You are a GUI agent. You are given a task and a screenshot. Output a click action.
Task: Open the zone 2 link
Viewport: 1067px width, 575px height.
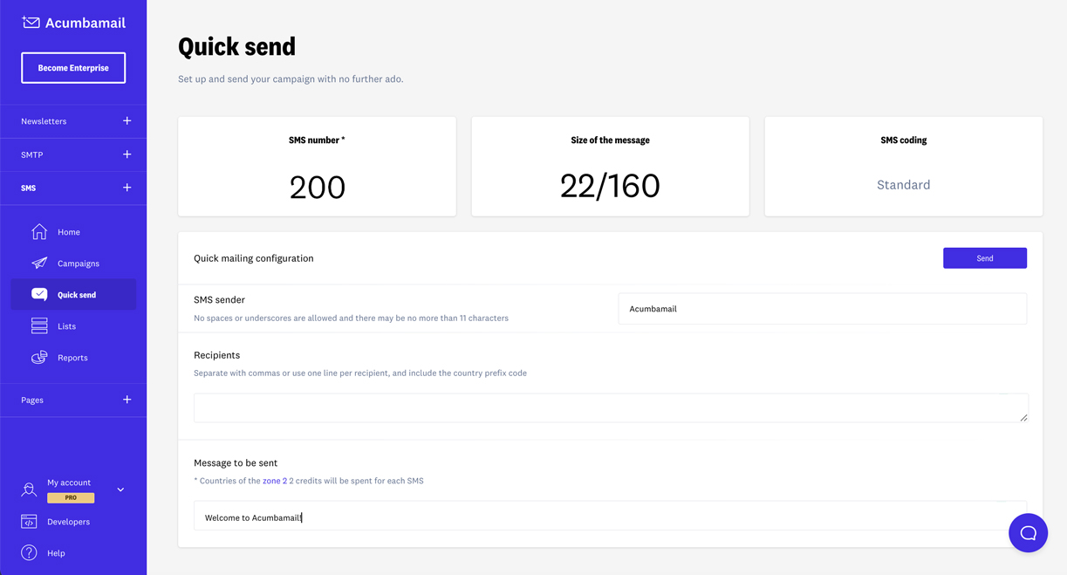(x=275, y=481)
